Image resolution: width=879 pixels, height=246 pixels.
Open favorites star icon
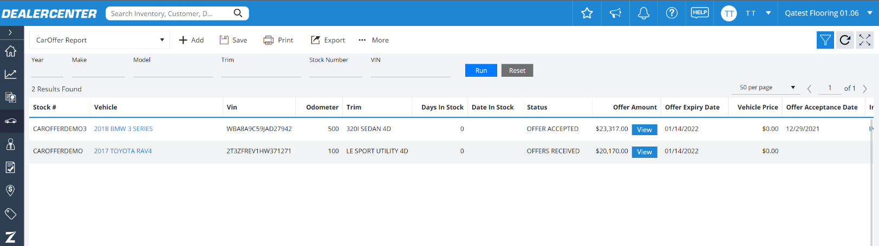click(587, 13)
